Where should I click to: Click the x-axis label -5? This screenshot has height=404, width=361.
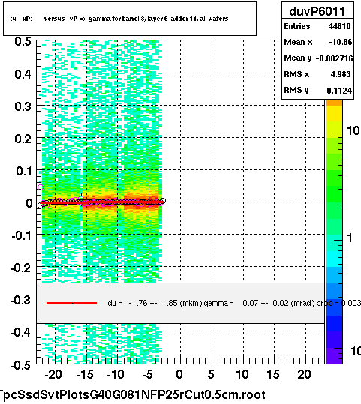pyautogui.click(x=148, y=374)
